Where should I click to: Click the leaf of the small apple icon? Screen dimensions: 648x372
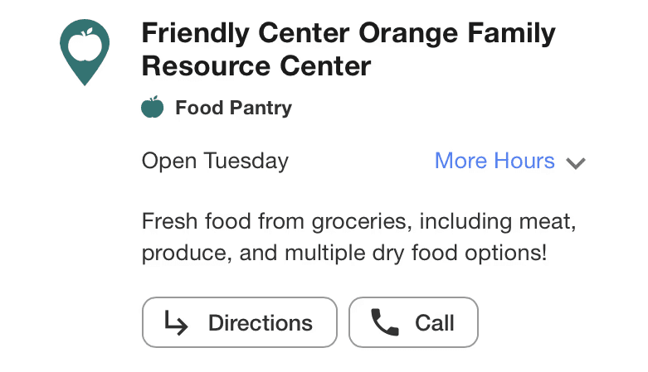(x=154, y=99)
